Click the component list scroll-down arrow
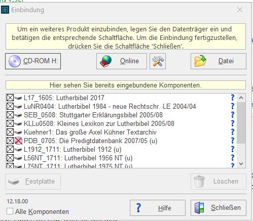 pyautogui.click(x=241, y=163)
